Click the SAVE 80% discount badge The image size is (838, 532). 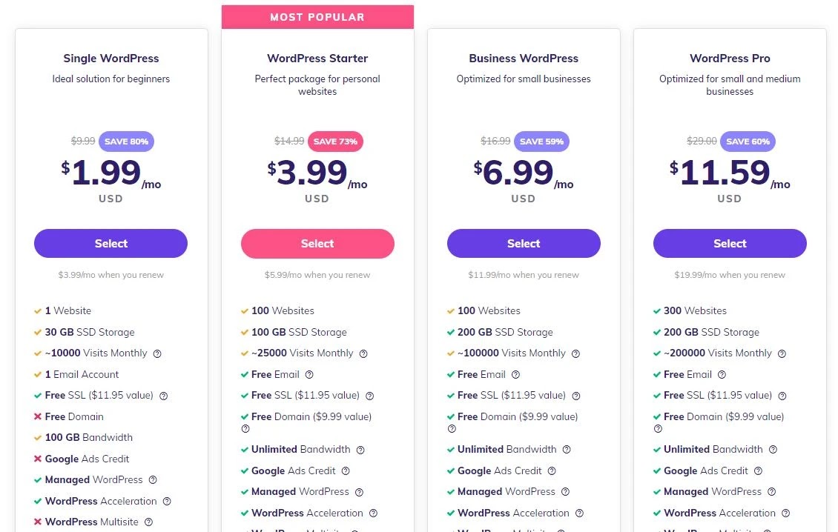[127, 142]
